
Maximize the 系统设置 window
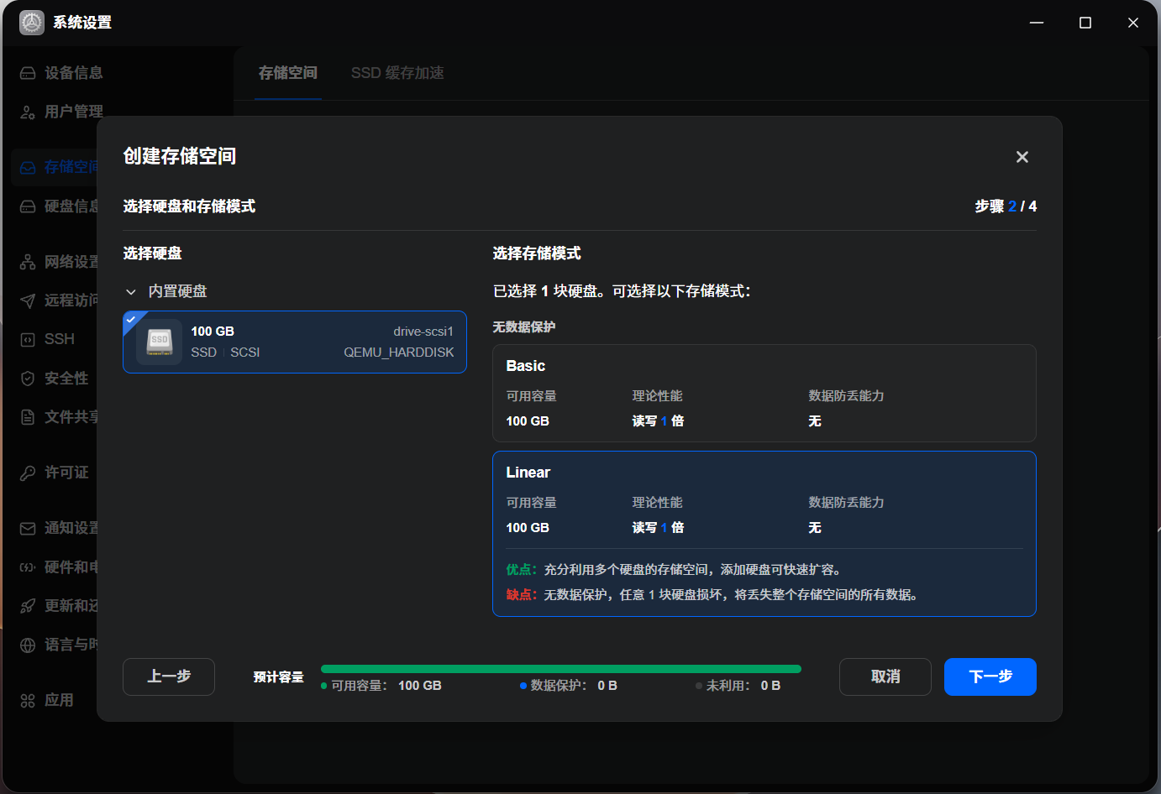click(1085, 23)
